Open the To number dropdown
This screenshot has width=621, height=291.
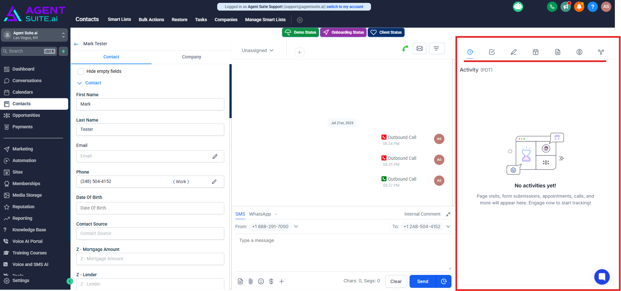[448, 227]
